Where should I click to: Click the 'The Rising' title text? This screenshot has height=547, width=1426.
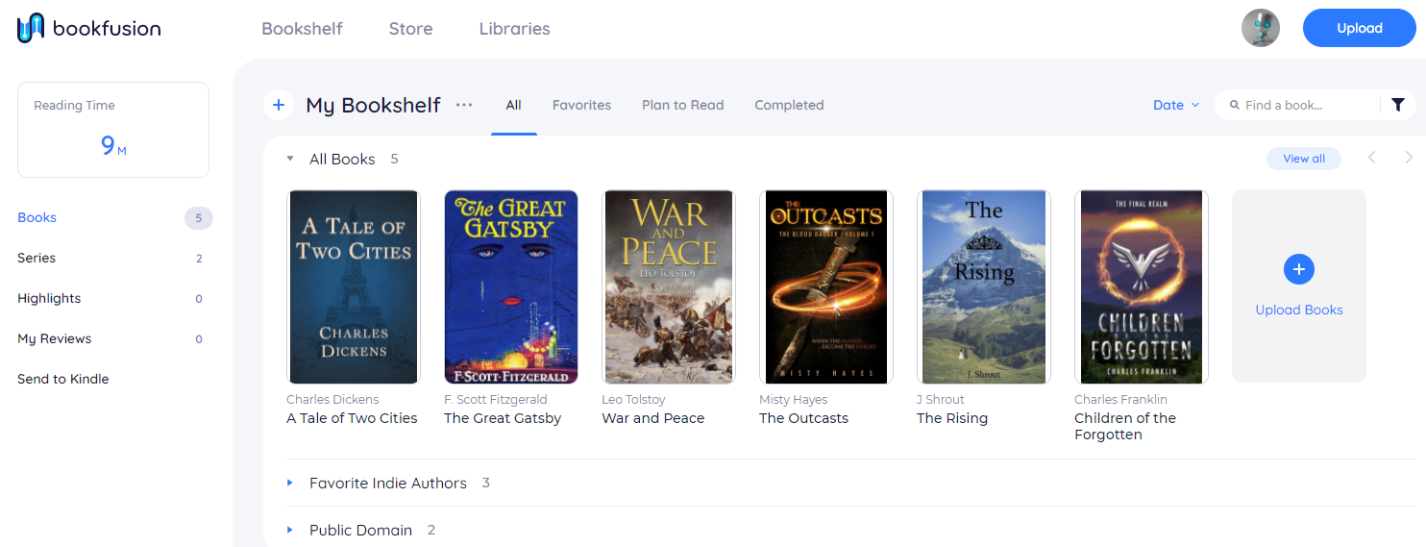point(952,418)
